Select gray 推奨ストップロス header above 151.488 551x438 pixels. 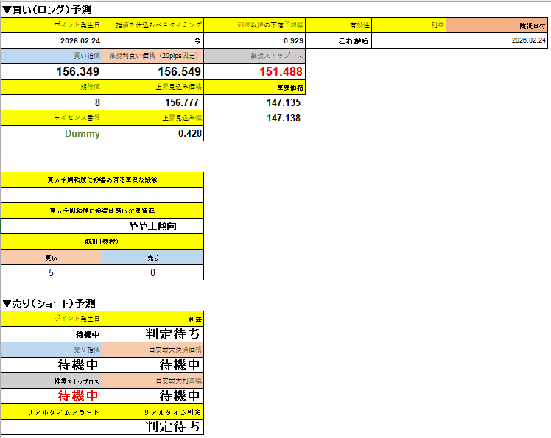254,56
